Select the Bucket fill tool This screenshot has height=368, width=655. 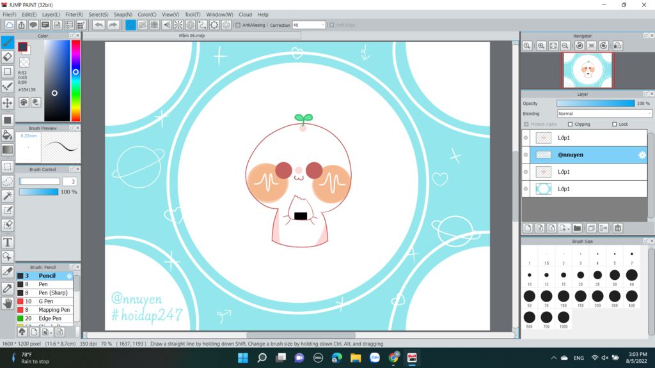(8, 135)
